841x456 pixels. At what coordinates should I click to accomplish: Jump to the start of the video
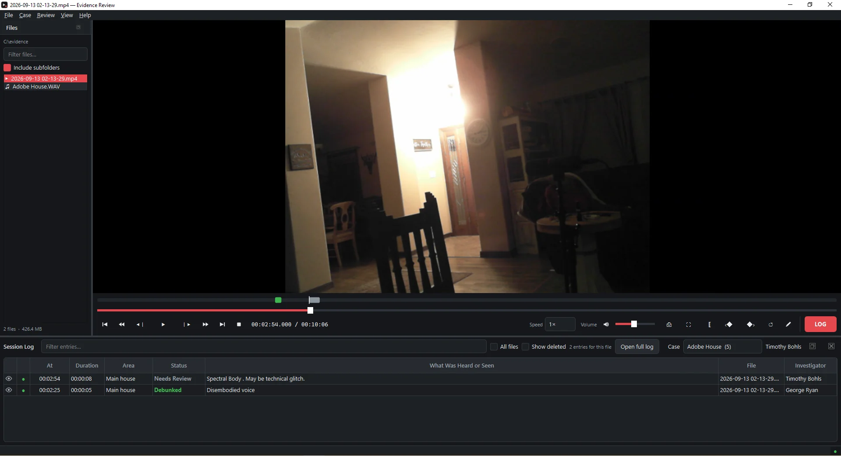pyautogui.click(x=105, y=325)
